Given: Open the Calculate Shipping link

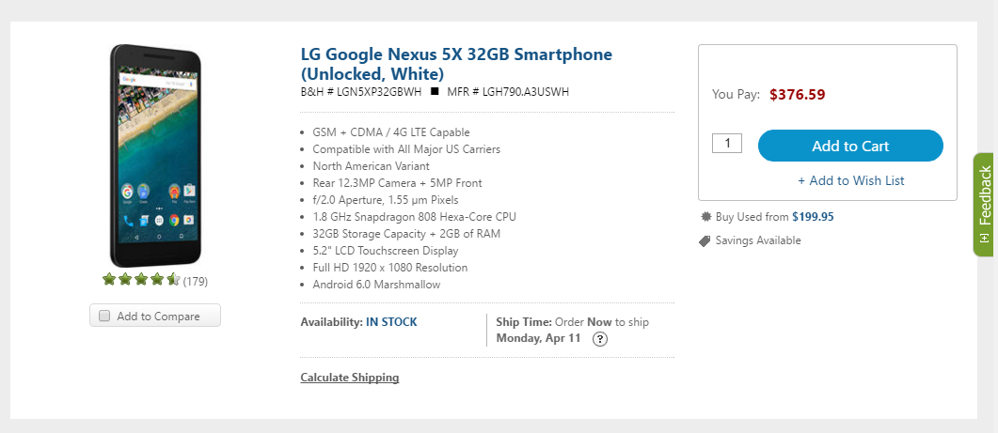Looking at the screenshot, I should tap(349, 377).
